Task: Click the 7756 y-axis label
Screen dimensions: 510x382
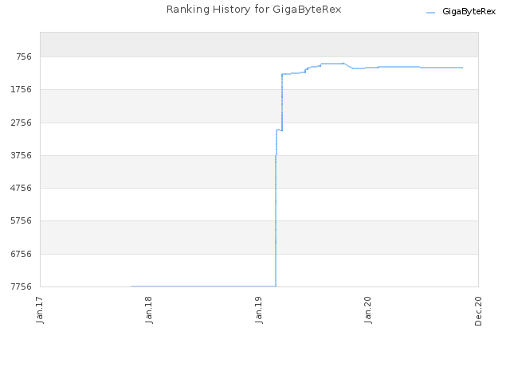Action: tap(22, 286)
